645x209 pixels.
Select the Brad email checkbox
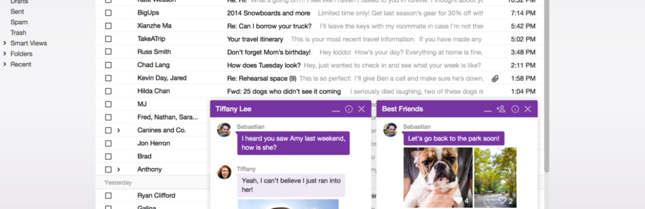[108, 157]
